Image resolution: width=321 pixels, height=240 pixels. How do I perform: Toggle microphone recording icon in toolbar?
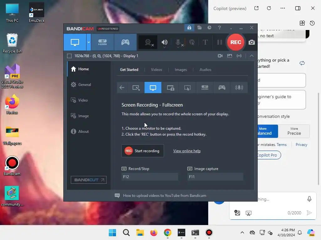pyautogui.click(x=178, y=42)
